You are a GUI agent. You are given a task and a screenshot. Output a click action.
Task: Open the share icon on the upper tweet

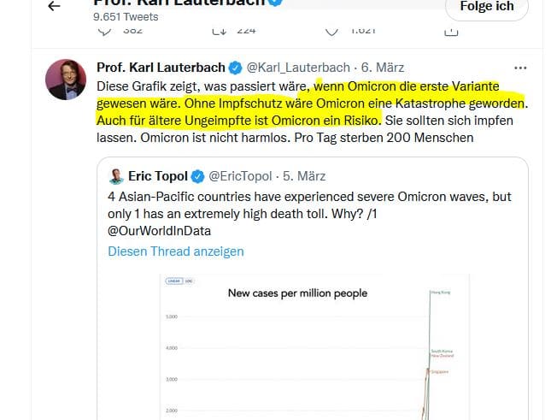pos(451,32)
